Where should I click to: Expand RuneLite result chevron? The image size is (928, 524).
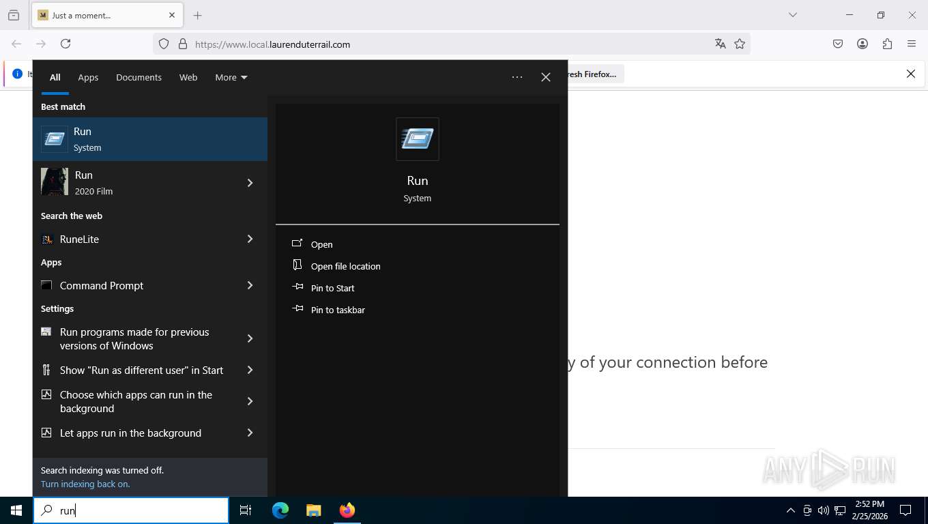point(250,239)
